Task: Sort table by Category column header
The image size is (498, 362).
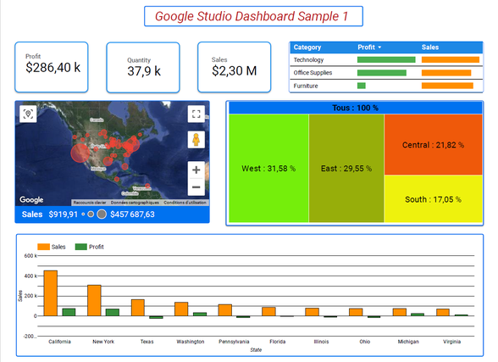Action: click(x=307, y=47)
